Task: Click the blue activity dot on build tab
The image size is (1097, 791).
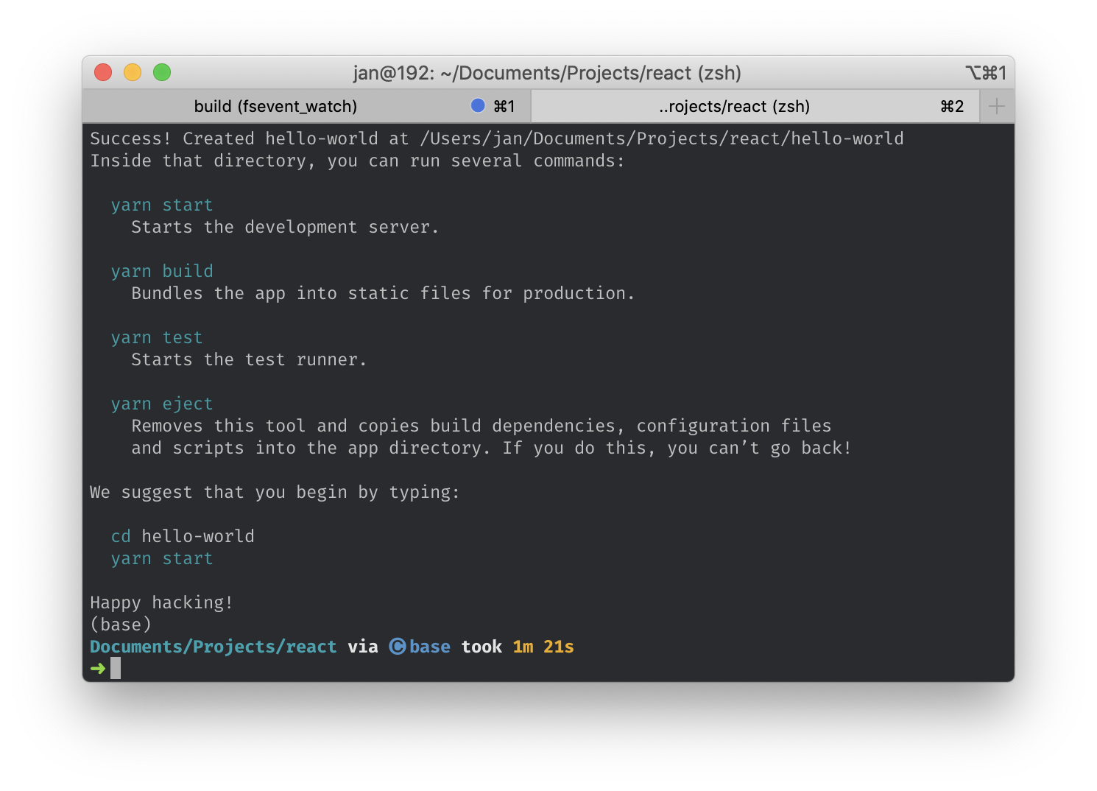Action: coord(478,105)
